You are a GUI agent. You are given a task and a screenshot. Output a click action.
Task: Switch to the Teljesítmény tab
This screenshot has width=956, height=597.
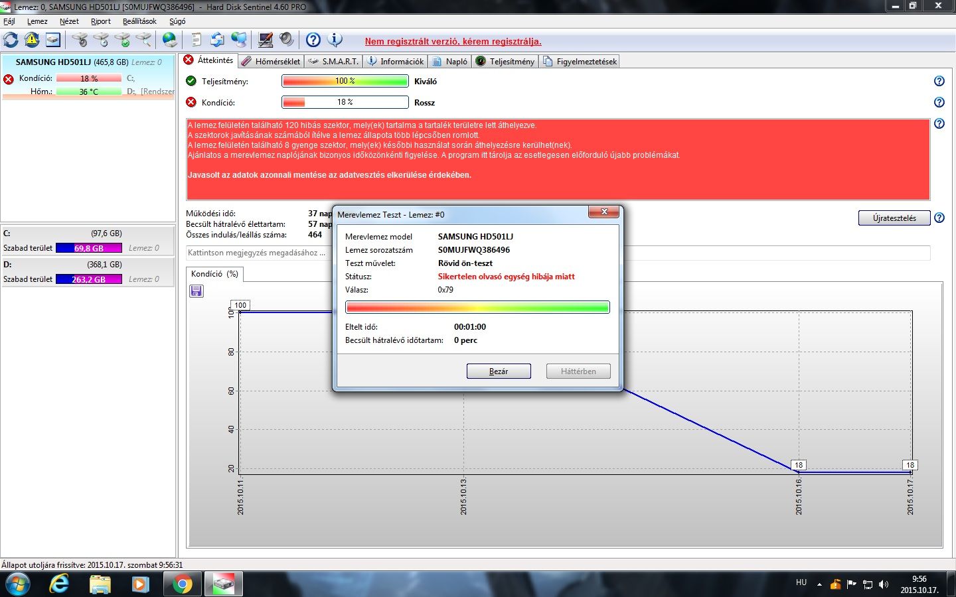pyautogui.click(x=505, y=61)
